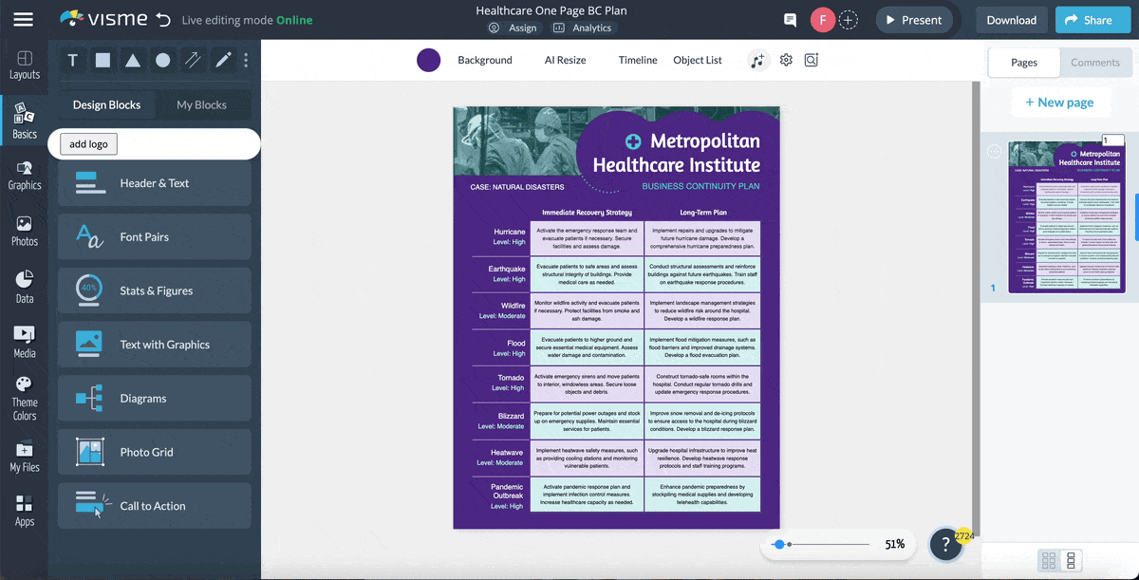Switch to list view of pages
This screenshot has width=1139, height=580.
[1072, 560]
